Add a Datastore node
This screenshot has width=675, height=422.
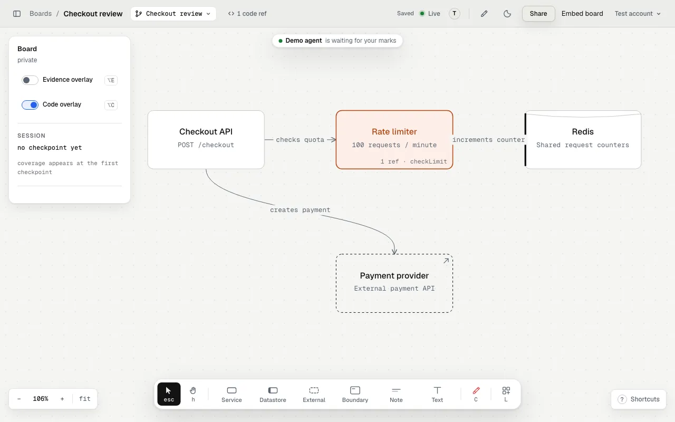[x=273, y=394]
